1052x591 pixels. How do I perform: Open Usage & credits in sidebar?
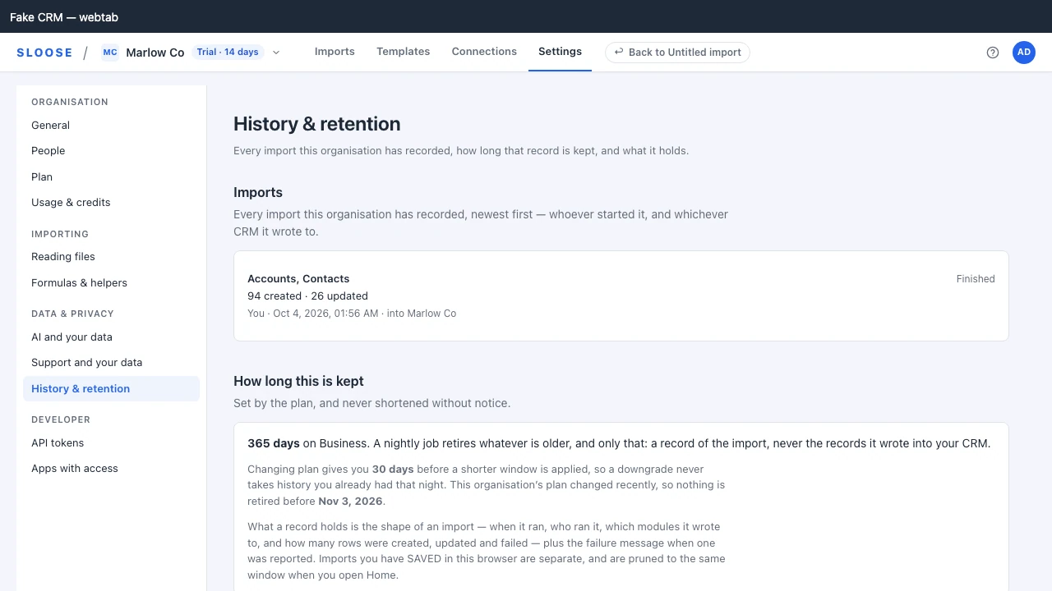coord(111,203)
